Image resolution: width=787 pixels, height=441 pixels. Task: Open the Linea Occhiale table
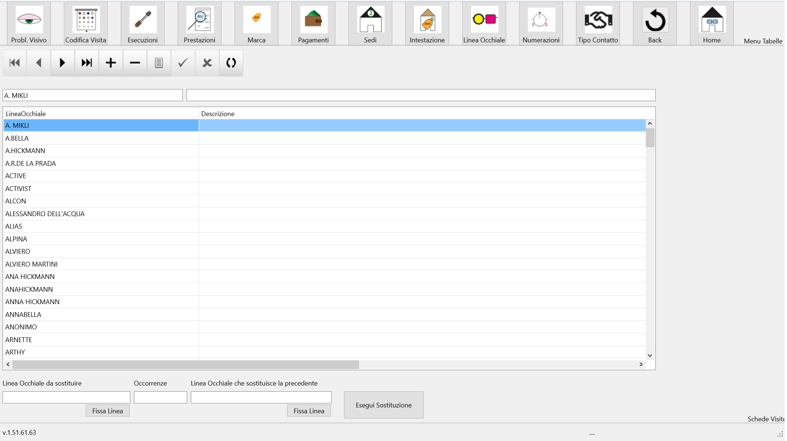pos(484,23)
